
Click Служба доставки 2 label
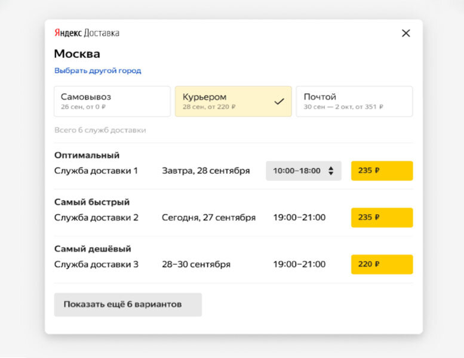(x=96, y=217)
